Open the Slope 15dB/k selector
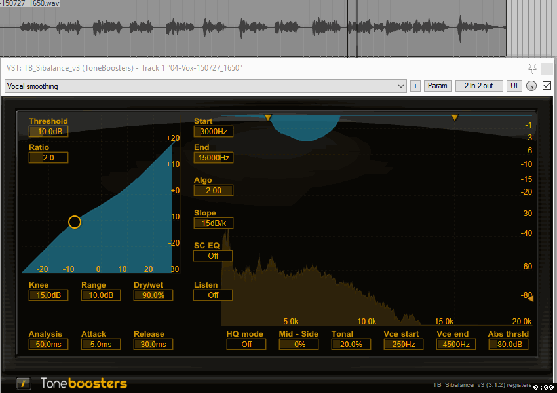The width and height of the screenshot is (557, 393). point(214,223)
